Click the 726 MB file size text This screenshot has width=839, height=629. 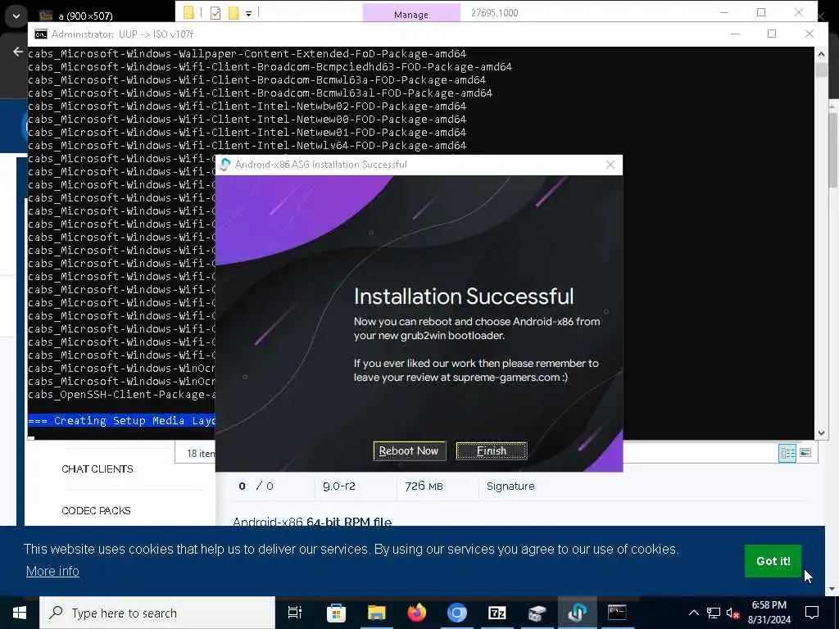click(x=424, y=486)
